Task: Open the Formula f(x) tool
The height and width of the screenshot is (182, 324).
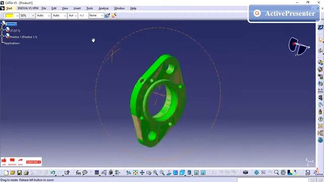Action: click(78, 172)
